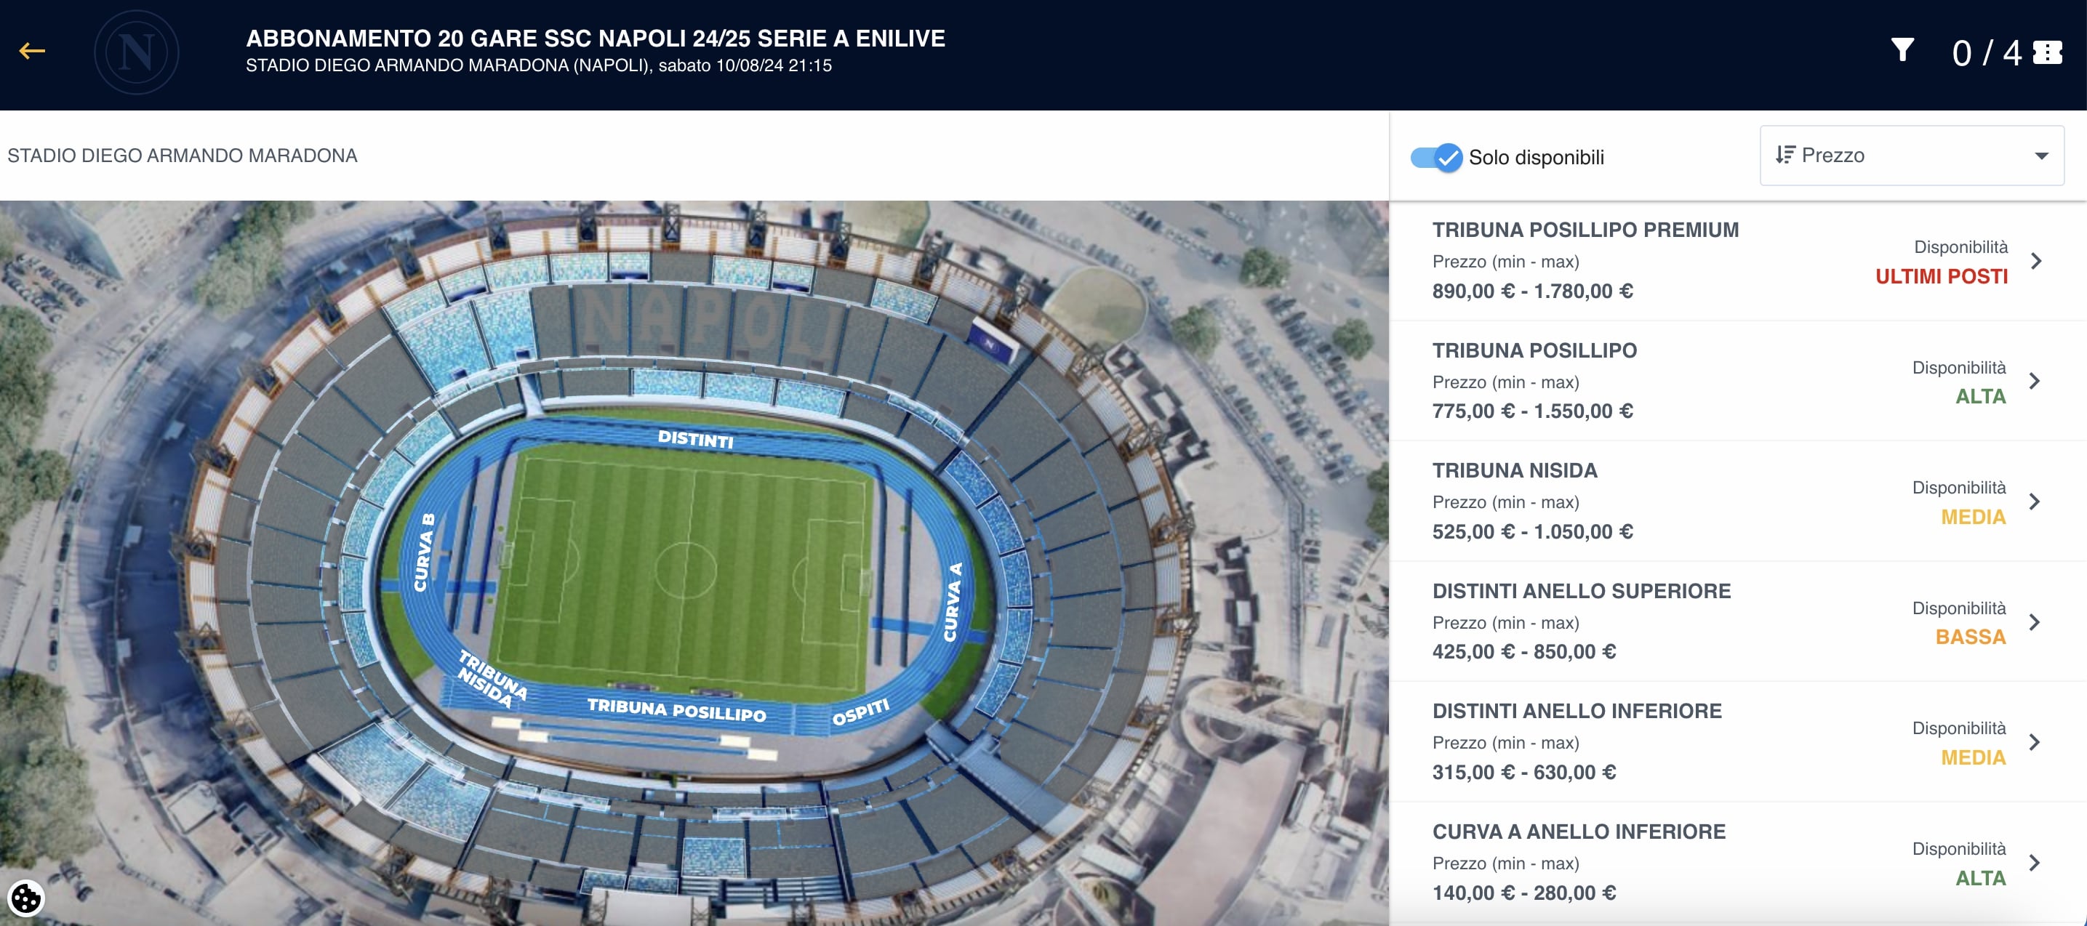The image size is (2087, 926).
Task: Click the Distinti label on stadium map
Action: pos(695,439)
